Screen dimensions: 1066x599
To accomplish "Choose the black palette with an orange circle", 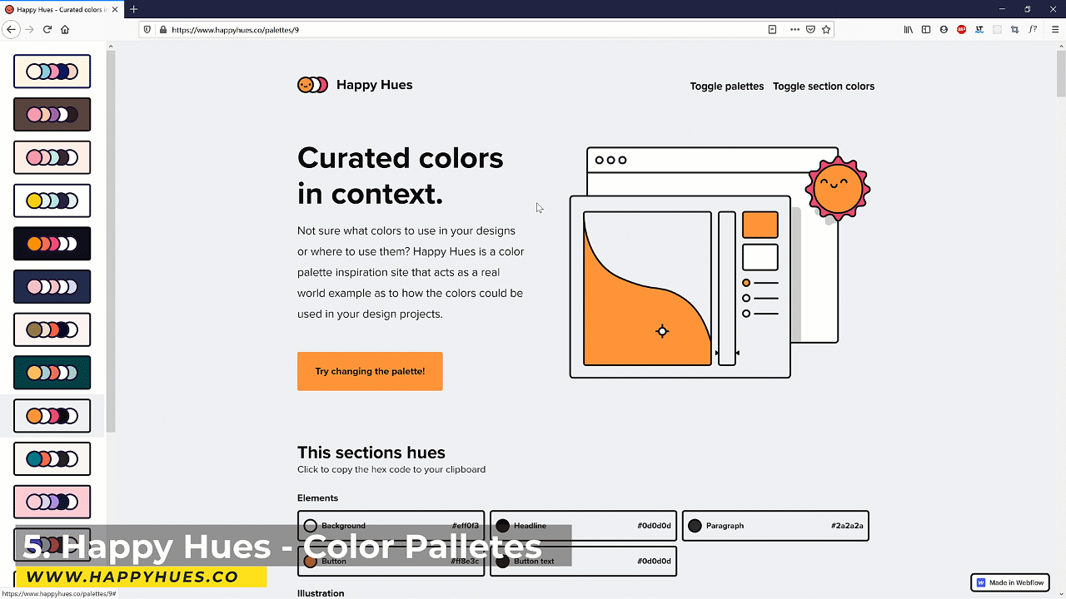I will pos(52,244).
